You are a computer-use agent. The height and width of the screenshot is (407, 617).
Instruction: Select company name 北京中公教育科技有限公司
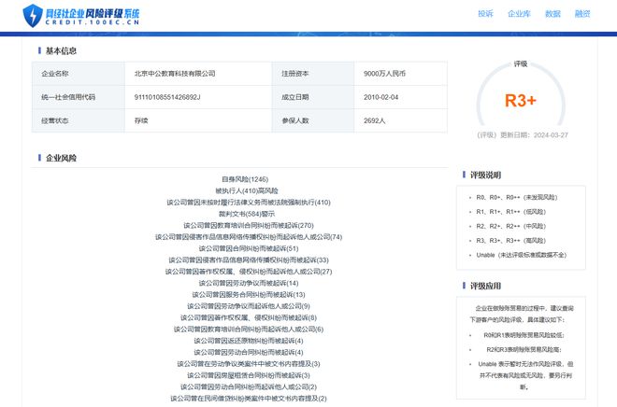[175, 74]
